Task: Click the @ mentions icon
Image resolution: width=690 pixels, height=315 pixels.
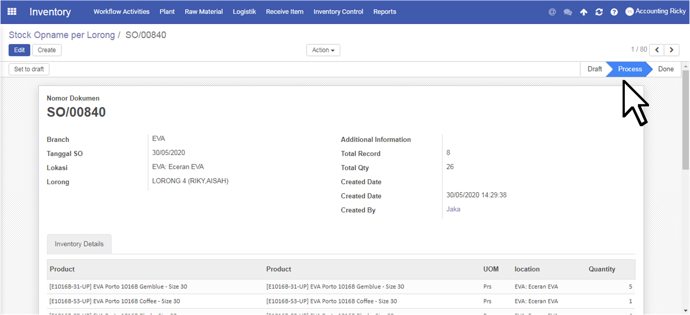Action: pos(552,12)
